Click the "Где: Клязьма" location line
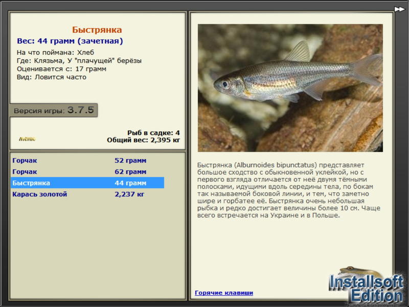The image size is (409, 307). point(79,60)
